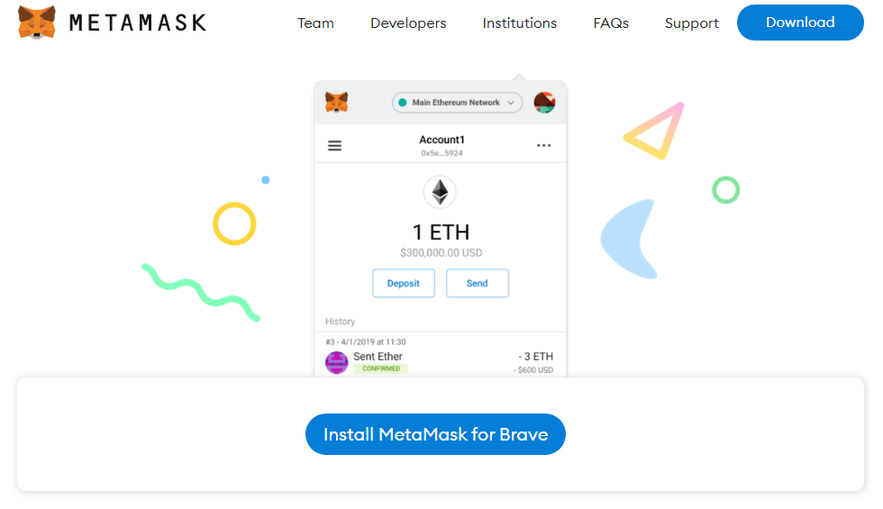883x509 pixels.
Task: Click the Ethereum diamond logo
Action: [x=440, y=192]
